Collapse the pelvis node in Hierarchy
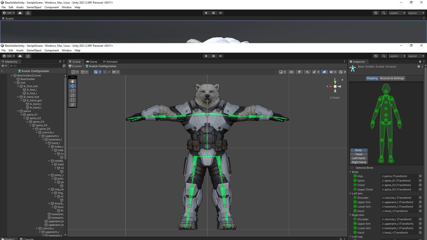This screenshot has height=240, width=427. (18, 111)
